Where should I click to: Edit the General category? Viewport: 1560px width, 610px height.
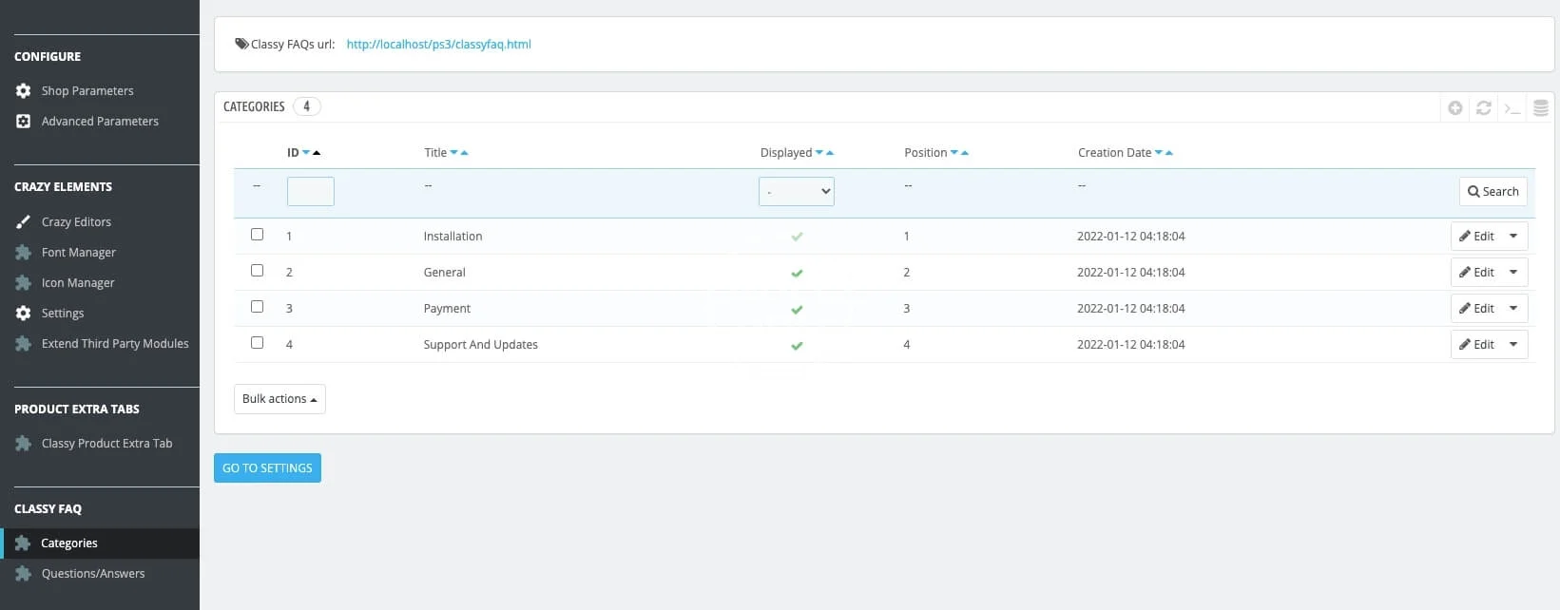[x=1476, y=273]
